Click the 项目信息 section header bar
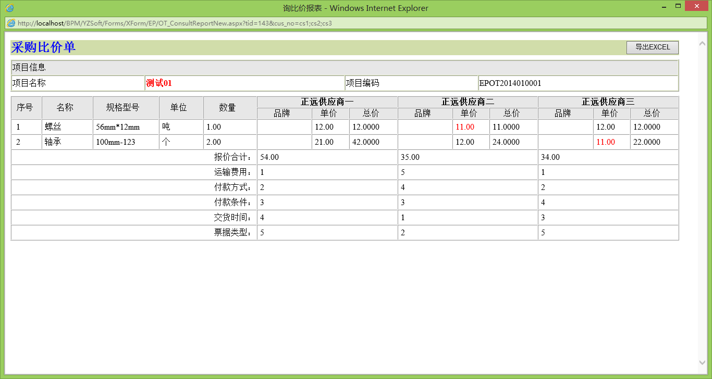This screenshot has height=379, width=712. pos(29,67)
